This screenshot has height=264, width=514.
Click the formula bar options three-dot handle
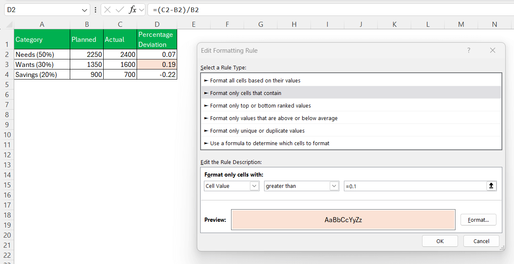(96, 10)
